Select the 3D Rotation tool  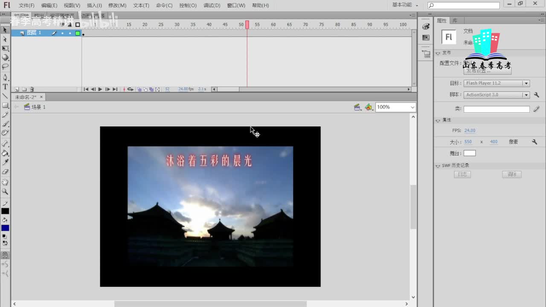coord(5,58)
